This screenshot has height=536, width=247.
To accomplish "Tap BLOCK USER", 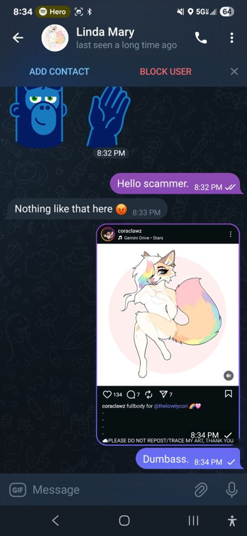I will 165,71.
